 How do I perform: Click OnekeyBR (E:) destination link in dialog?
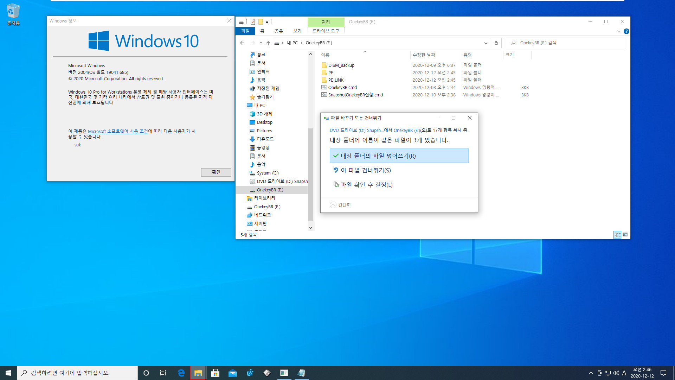[x=407, y=130]
